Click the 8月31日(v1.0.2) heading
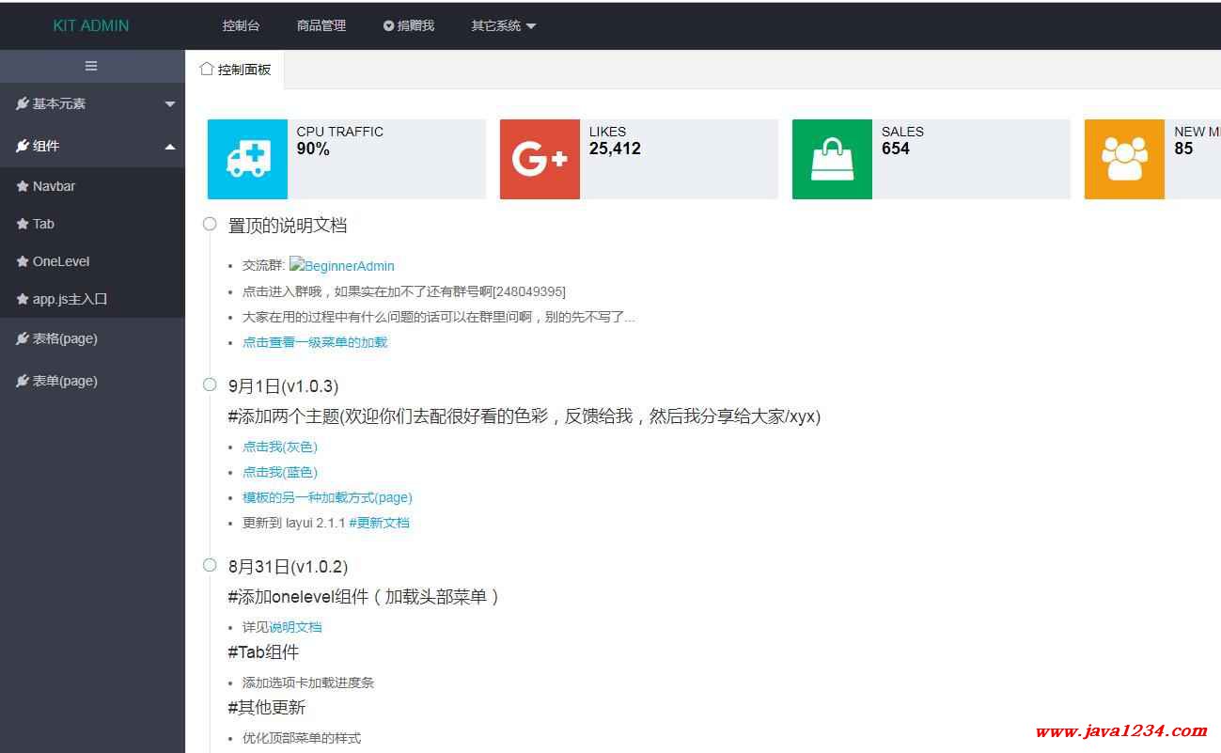Image resolution: width=1221 pixels, height=753 pixels. 288,567
